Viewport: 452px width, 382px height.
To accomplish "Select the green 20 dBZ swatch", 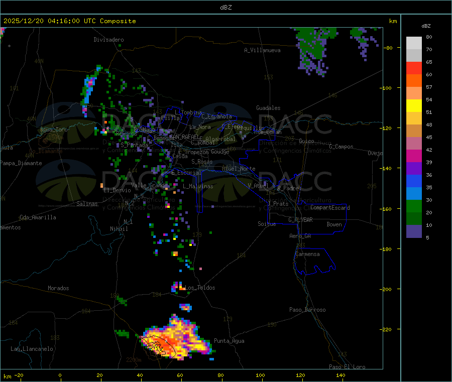I will click(414, 206).
